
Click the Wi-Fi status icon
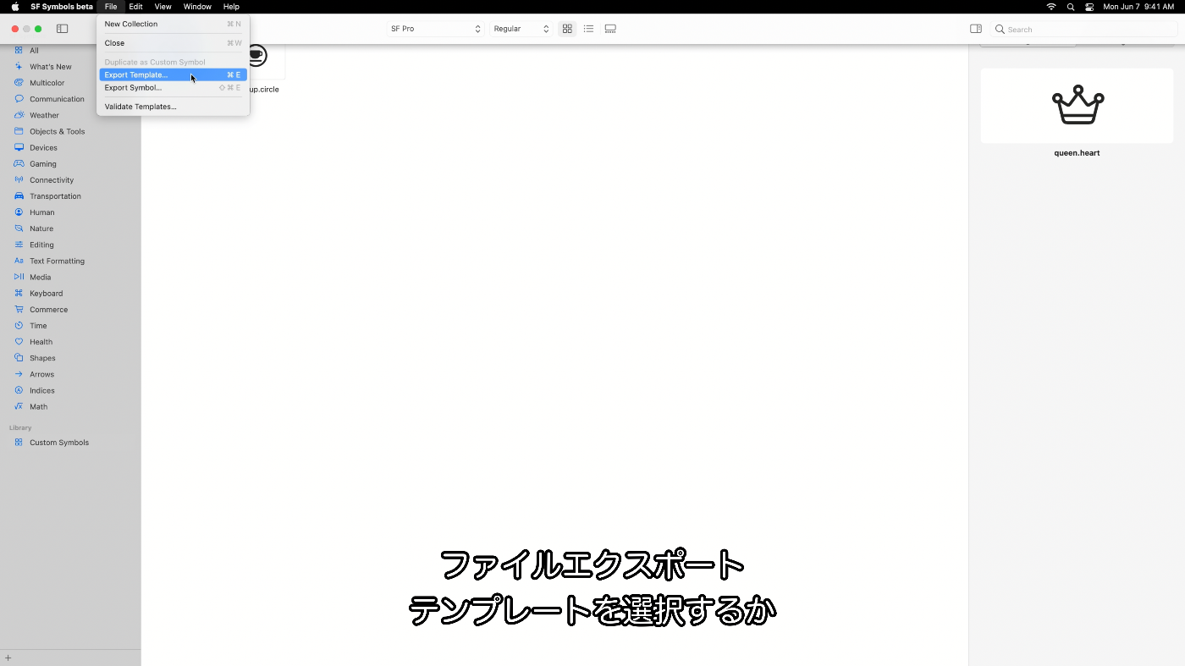coord(1051,7)
